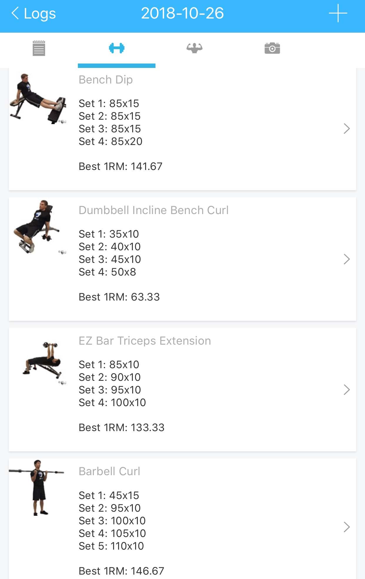Tap the plus icon to add entry
The height and width of the screenshot is (579, 365).
pyautogui.click(x=338, y=13)
